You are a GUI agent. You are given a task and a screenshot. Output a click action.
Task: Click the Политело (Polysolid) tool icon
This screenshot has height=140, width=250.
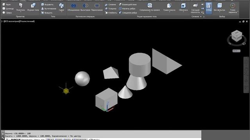pos(21,6)
